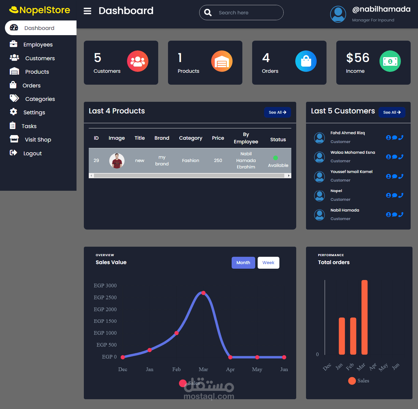This screenshot has width=418, height=409.
Task: Click the Price column header
Action: point(218,138)
